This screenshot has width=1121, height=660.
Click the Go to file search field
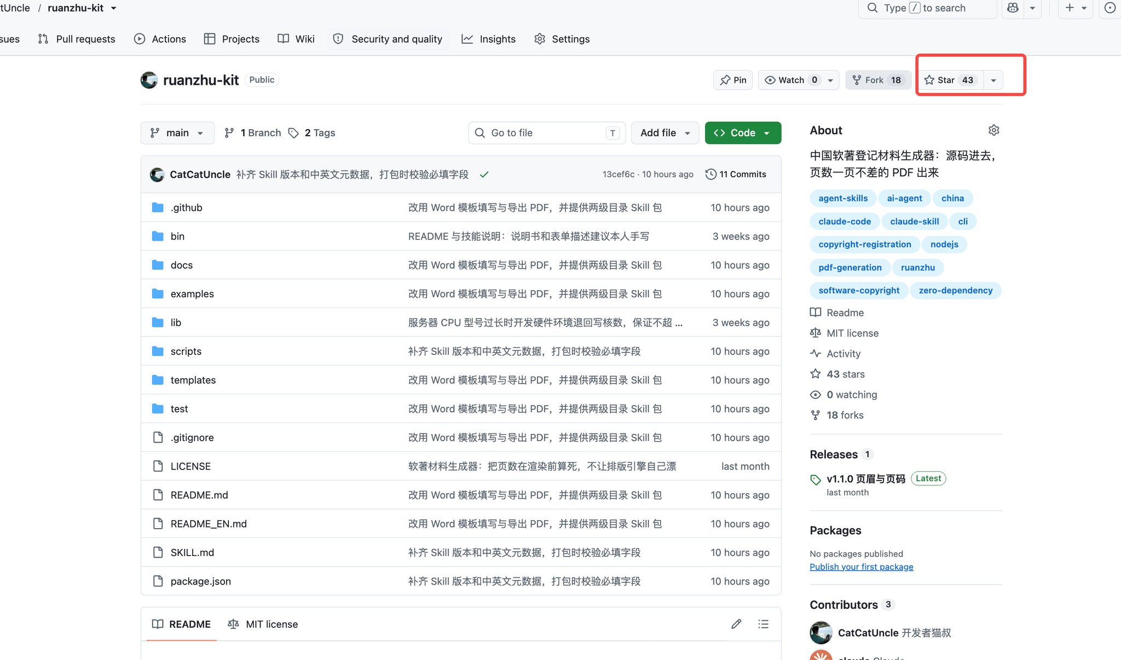click(x=547, y=133)
